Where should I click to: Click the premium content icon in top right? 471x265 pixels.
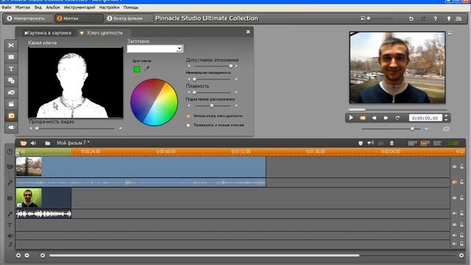click(458, 18)
